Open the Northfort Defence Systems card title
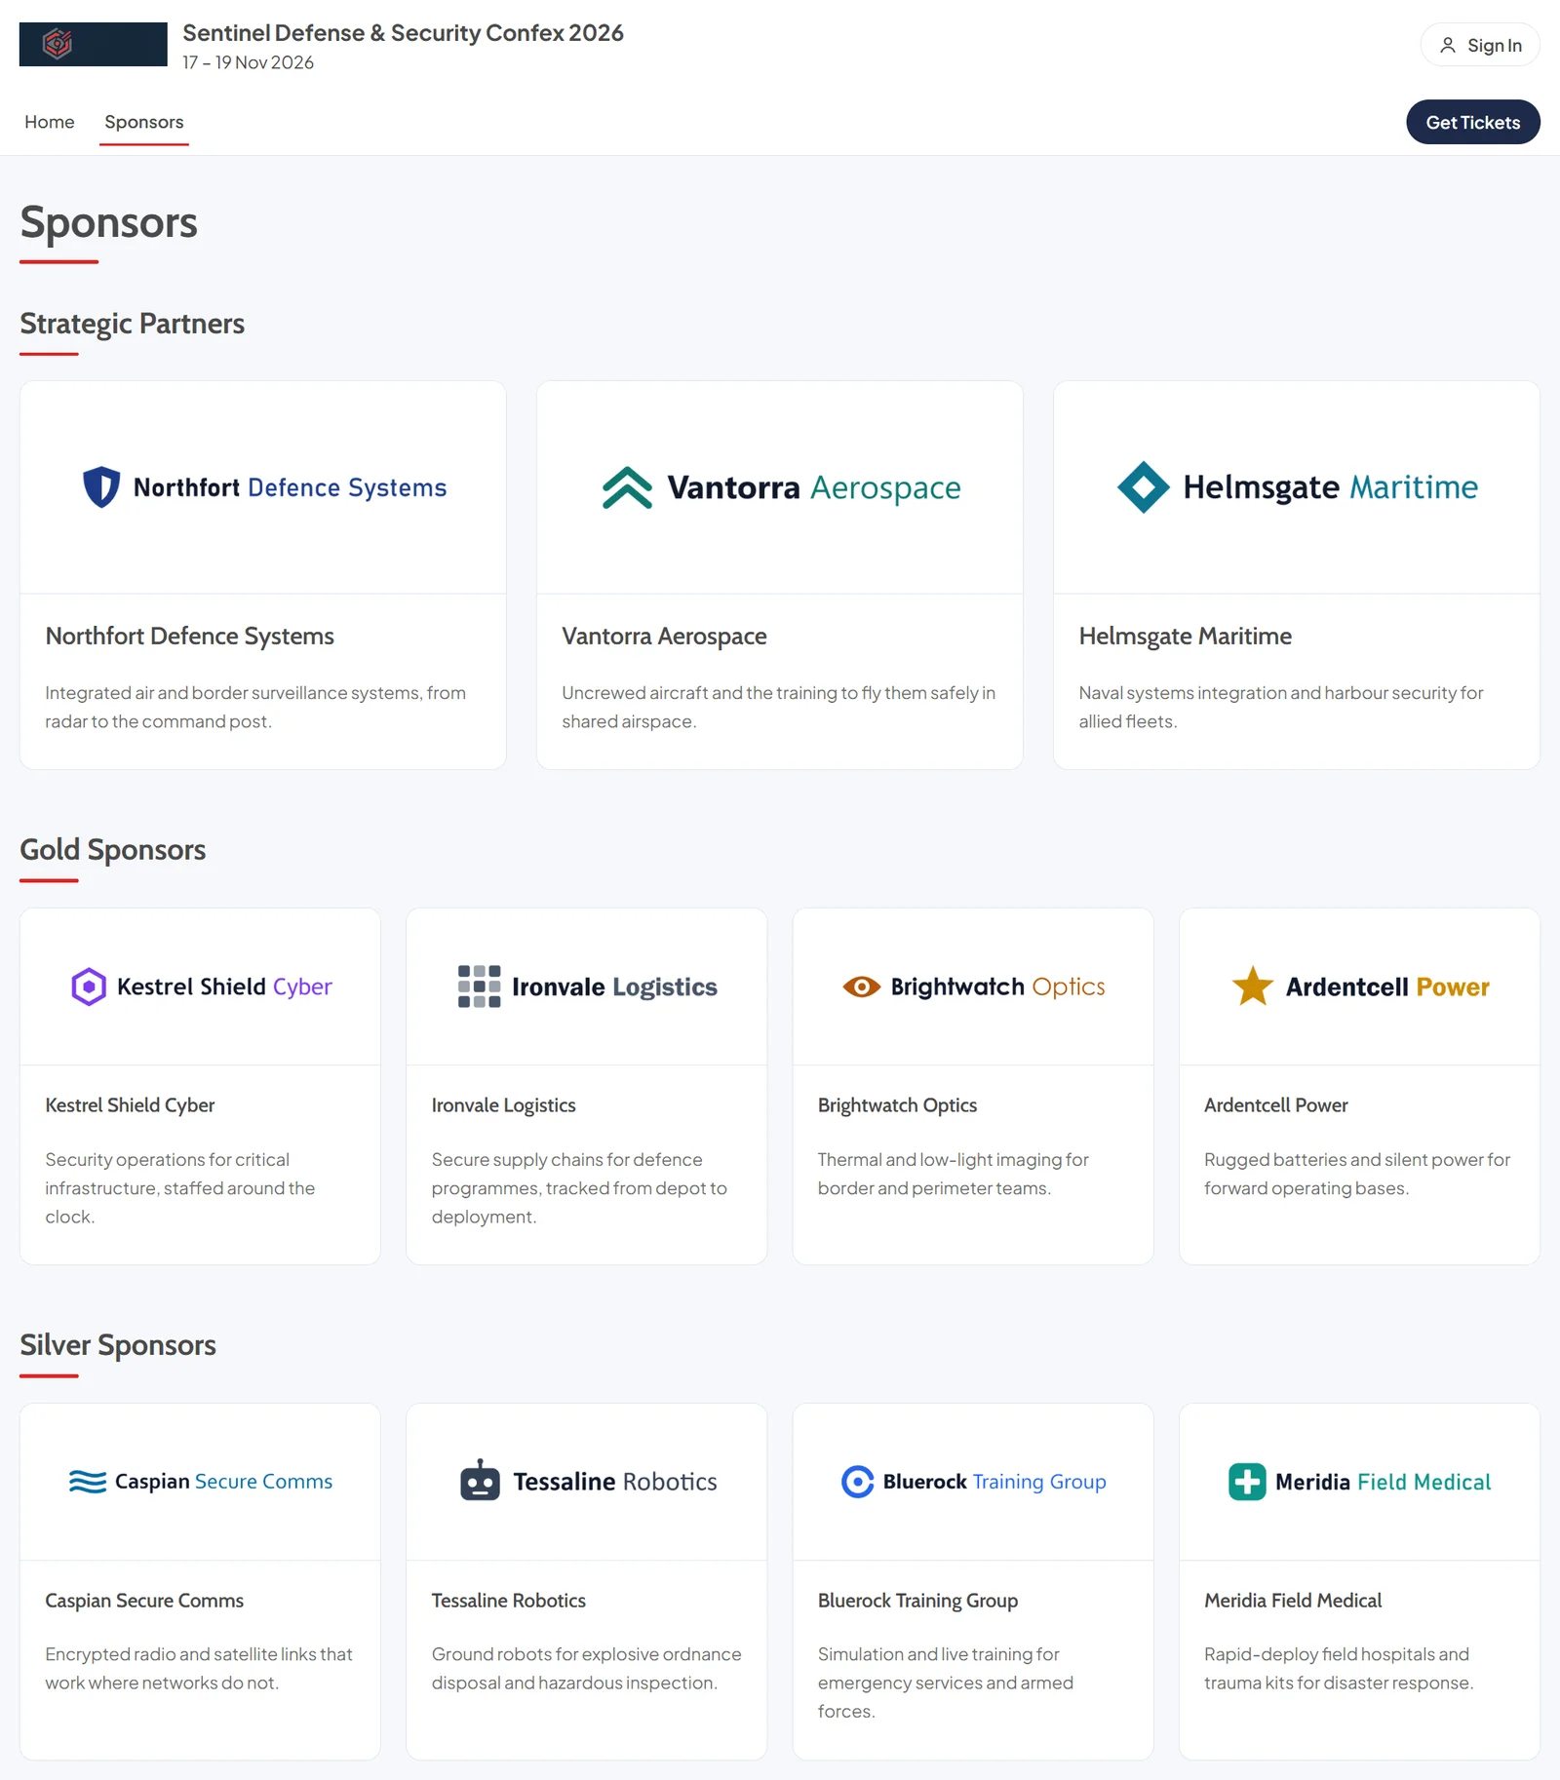 (x=190, y=636)
